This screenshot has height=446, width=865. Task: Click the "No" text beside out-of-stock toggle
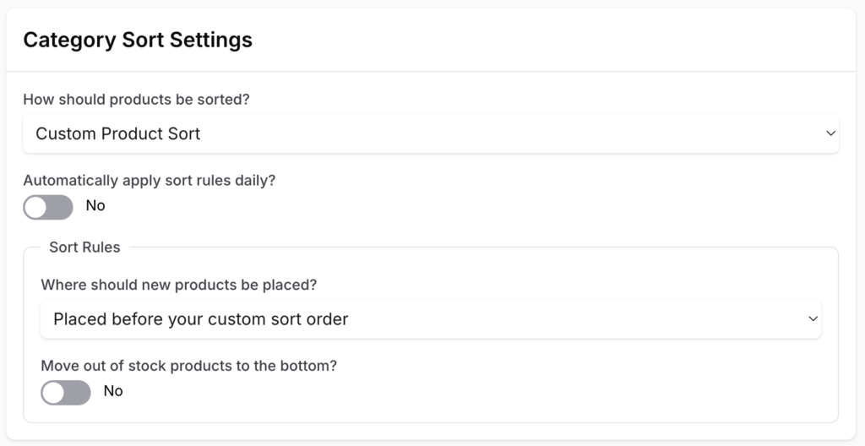click(x=113, y=391)
